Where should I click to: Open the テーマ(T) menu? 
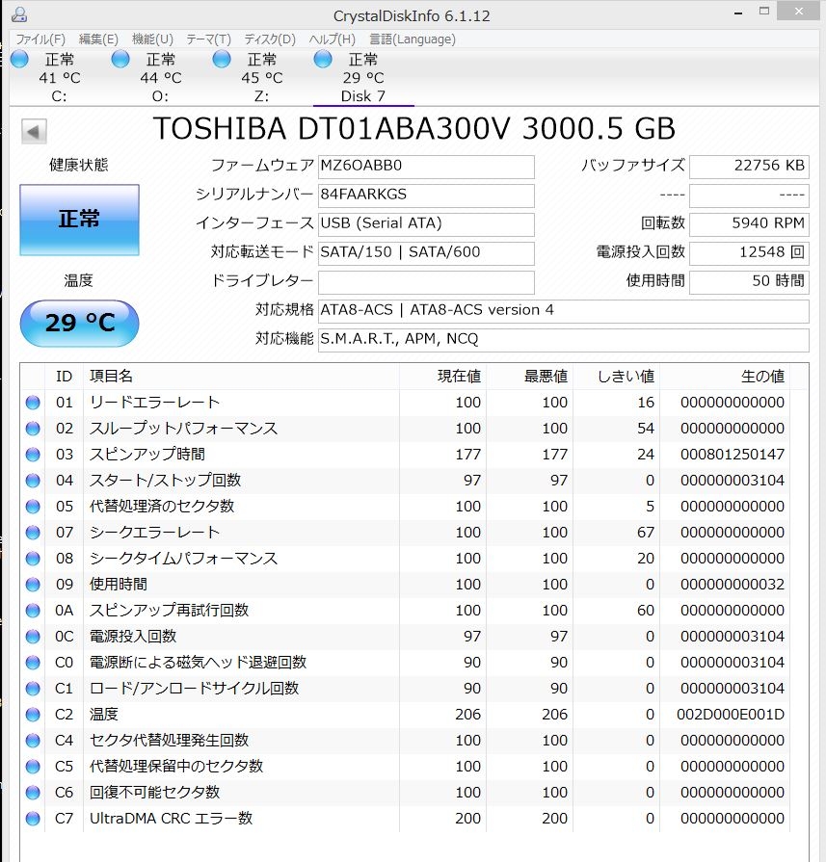coord(208,39)
